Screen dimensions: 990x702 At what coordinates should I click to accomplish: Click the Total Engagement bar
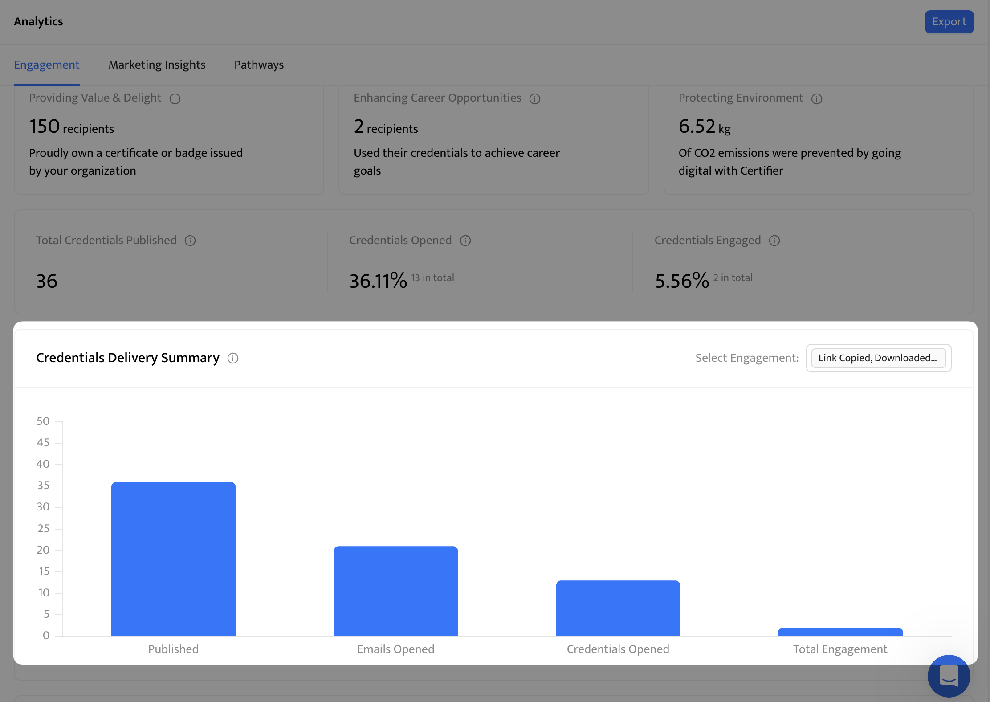840,632
